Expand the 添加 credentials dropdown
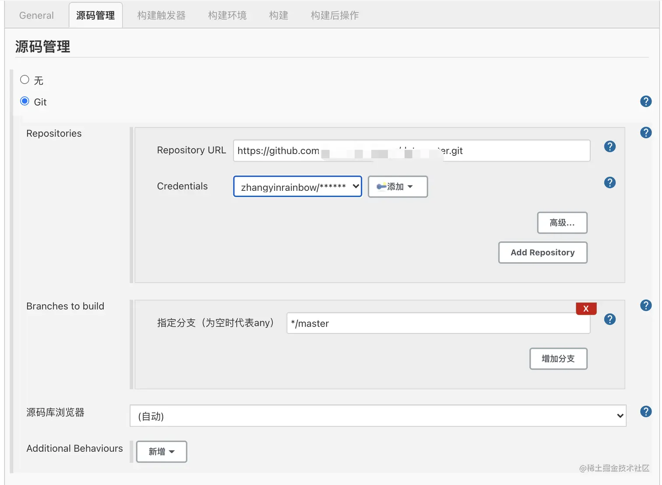 [x=398, y=187]
